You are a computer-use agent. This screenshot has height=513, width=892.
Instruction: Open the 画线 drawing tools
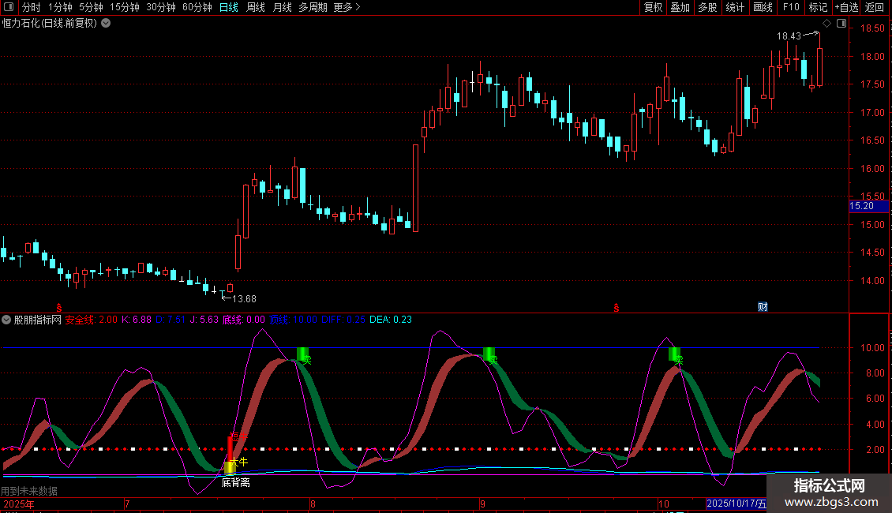coord(763,7)
